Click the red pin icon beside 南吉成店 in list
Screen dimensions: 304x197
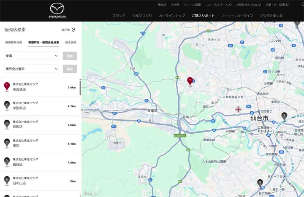[x=7, y=86]
